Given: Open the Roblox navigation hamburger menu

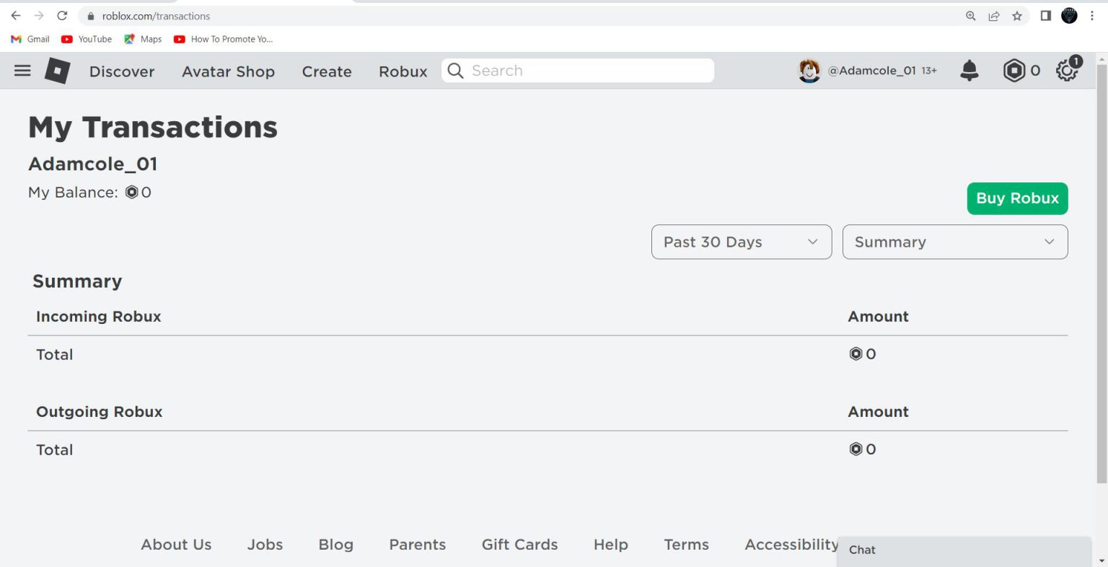Looking at the screenshot, I should [x=22, y=70].
